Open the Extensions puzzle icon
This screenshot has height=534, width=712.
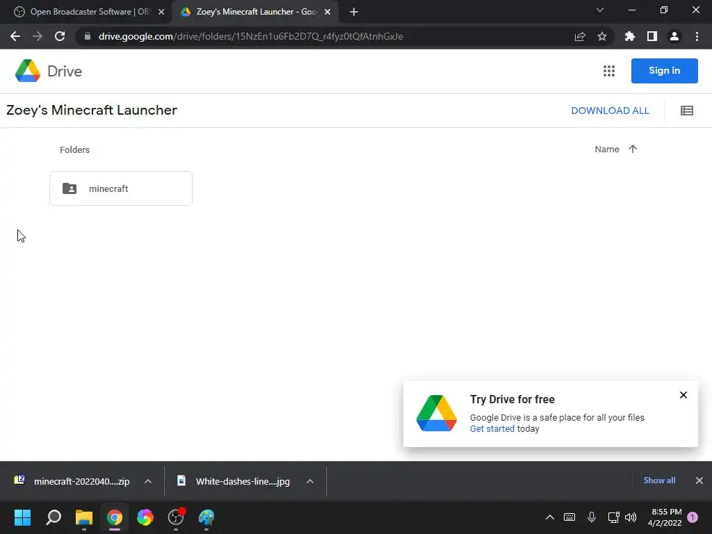pos(630,36)
